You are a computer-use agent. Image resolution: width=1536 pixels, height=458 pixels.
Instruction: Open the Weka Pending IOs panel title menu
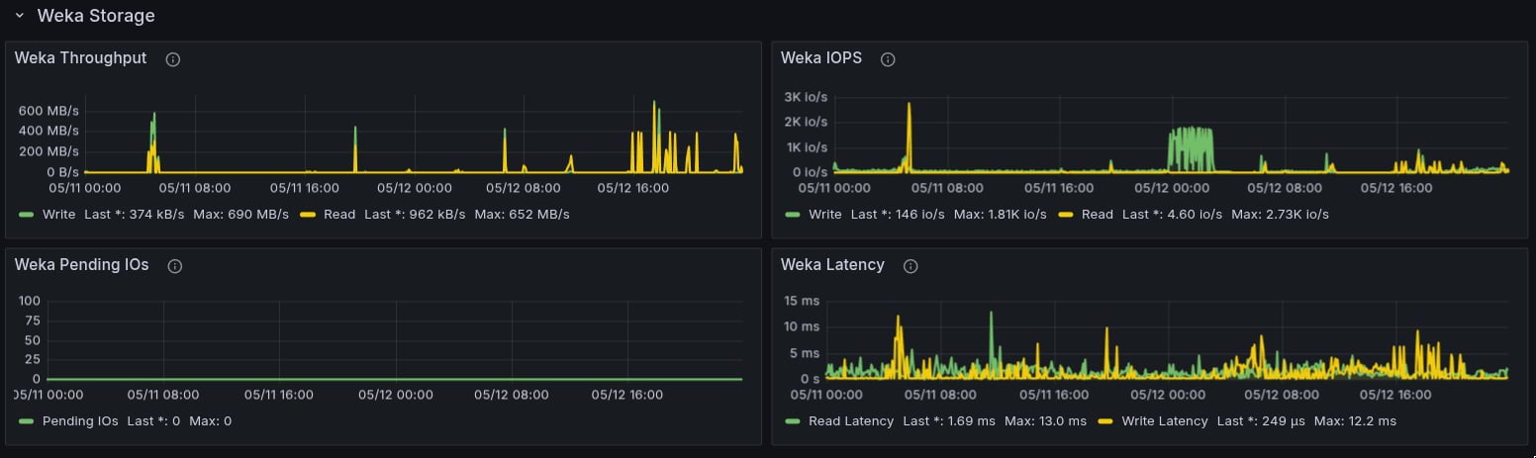click(x=82, y=265)
